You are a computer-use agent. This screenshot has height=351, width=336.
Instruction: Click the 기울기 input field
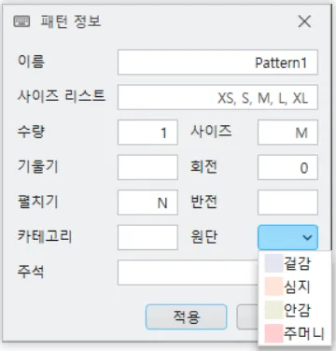[x=147, y=167]
